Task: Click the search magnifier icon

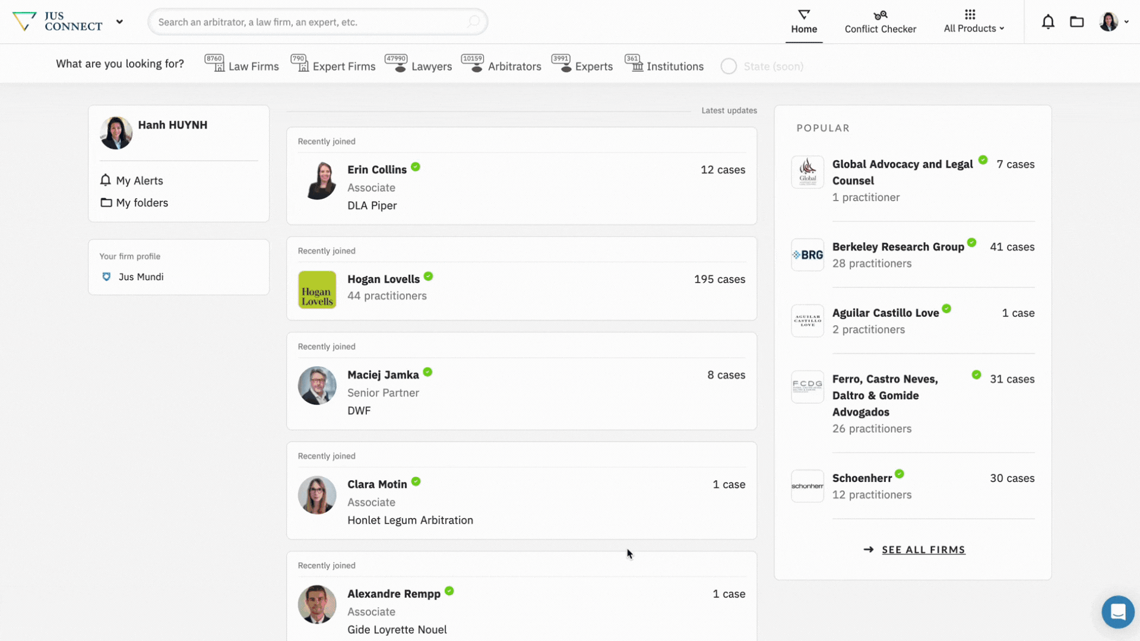Action: (x=473, y=22)
